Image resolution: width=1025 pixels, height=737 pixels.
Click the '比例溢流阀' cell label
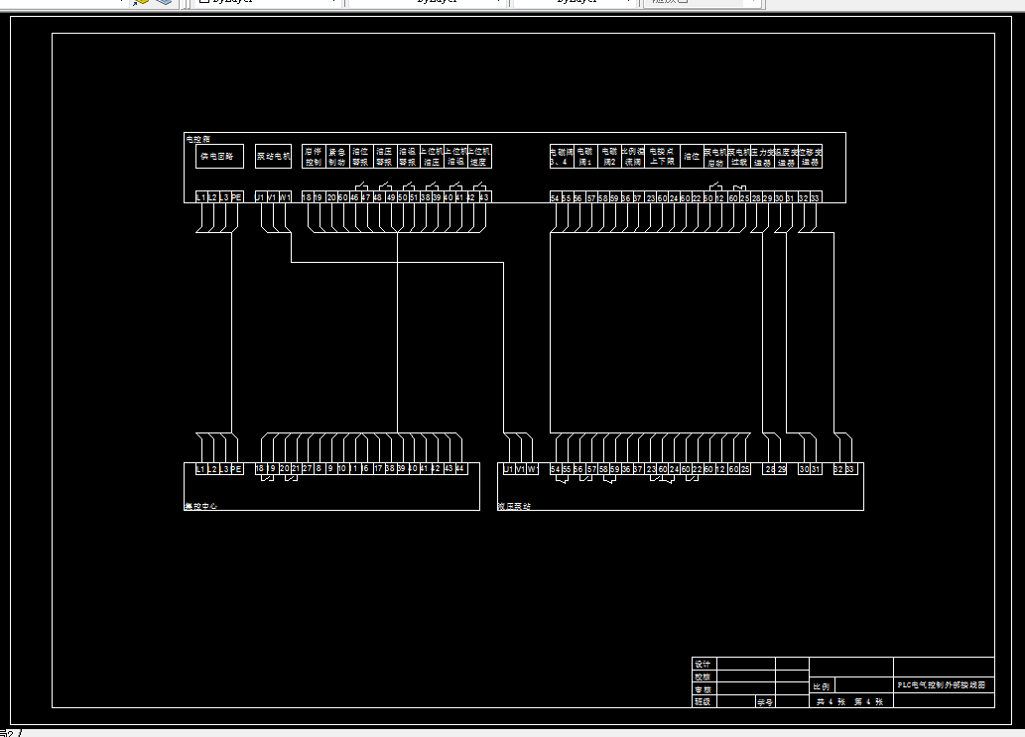click(633, 157)
